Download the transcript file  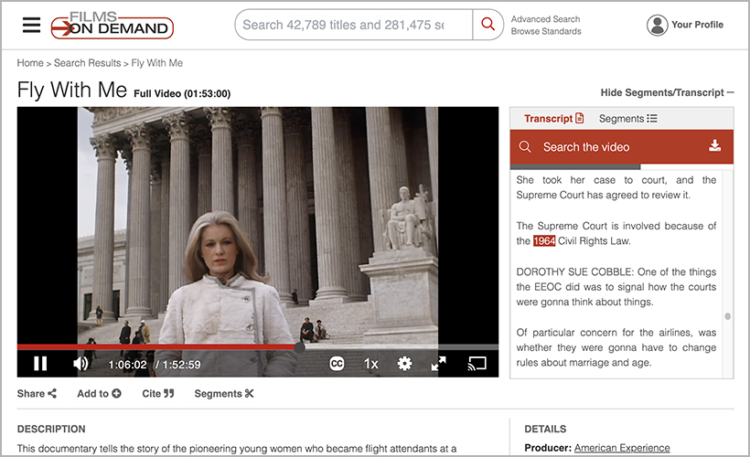tap(714, 146)
